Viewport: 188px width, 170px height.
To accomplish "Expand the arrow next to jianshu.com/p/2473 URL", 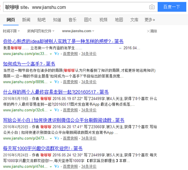I will tap(51, 138).
